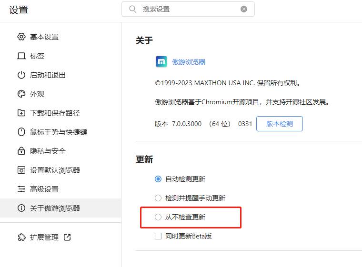Open 基本设置 settings section
The height and width of the screenshot is (267, 362).
[x=60, y=37]
